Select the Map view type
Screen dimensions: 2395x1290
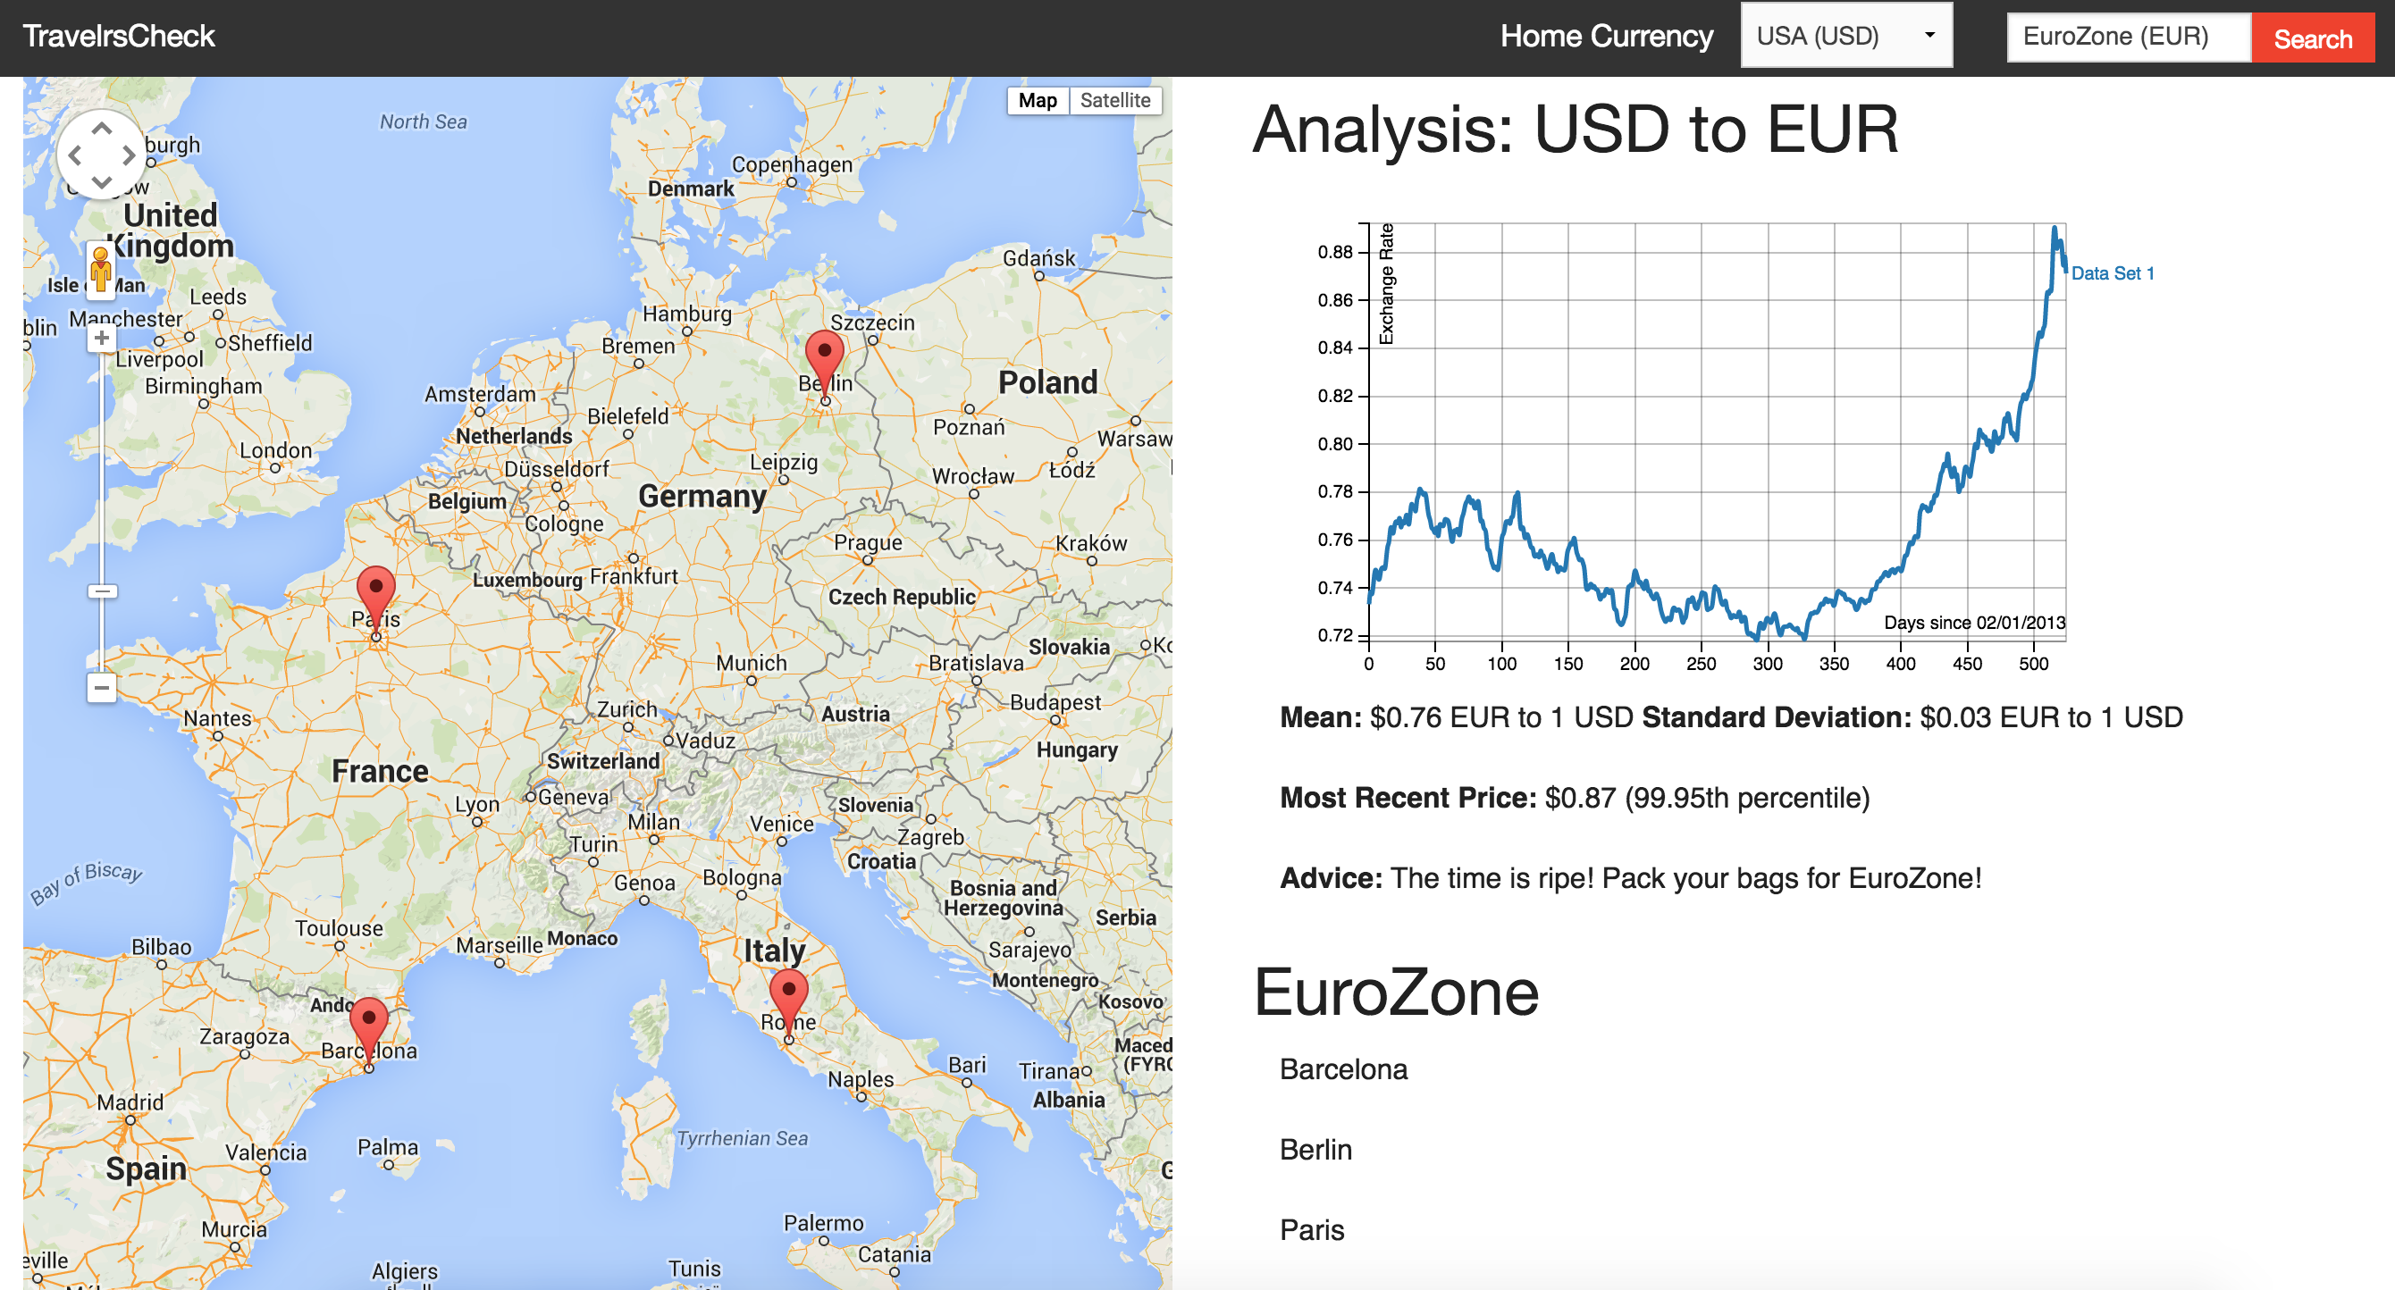tap(1037, 100)
